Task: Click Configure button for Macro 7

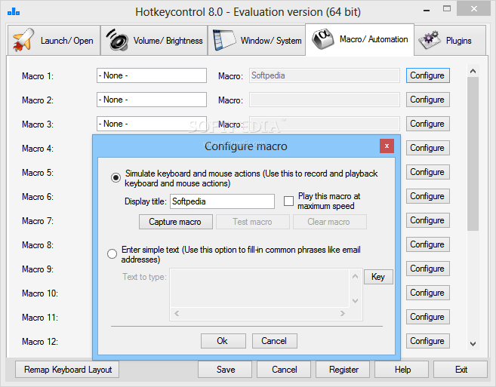Action: 427,220
